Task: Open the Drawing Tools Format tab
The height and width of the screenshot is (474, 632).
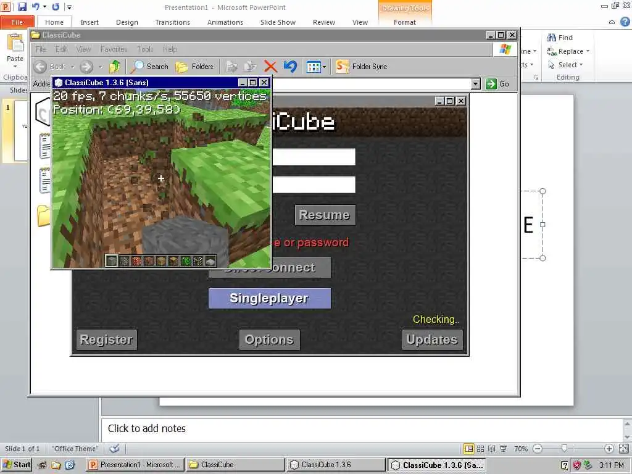Action: 405,22
